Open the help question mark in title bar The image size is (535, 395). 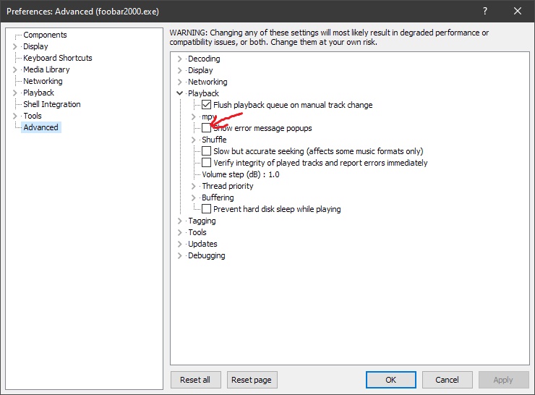(485, 12)
